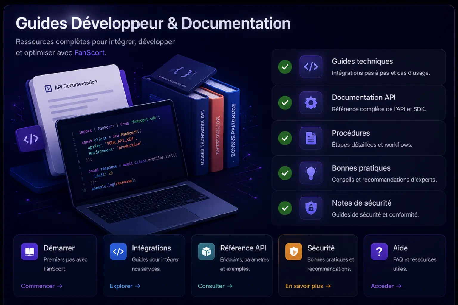Click text 'Premiers pas avec FanScort.'
The height and width of the screenshot is (305, 458).
[x=66, y=264]
